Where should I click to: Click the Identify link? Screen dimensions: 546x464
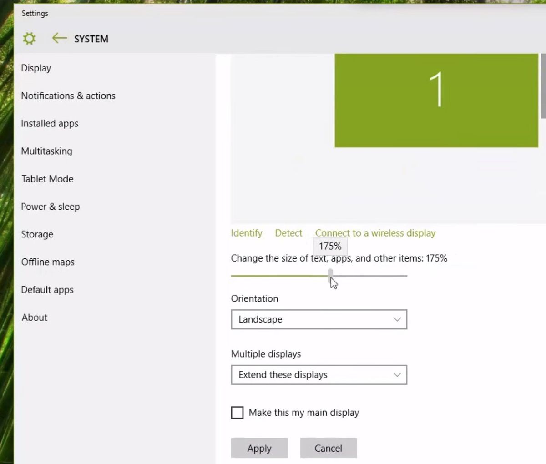[246, 233]
